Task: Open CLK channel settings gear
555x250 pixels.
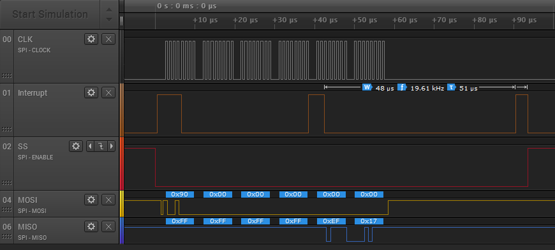Action: click(91, 39)
